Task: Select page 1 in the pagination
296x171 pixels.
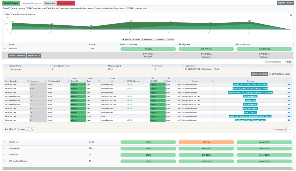Action: pos(286,129)
